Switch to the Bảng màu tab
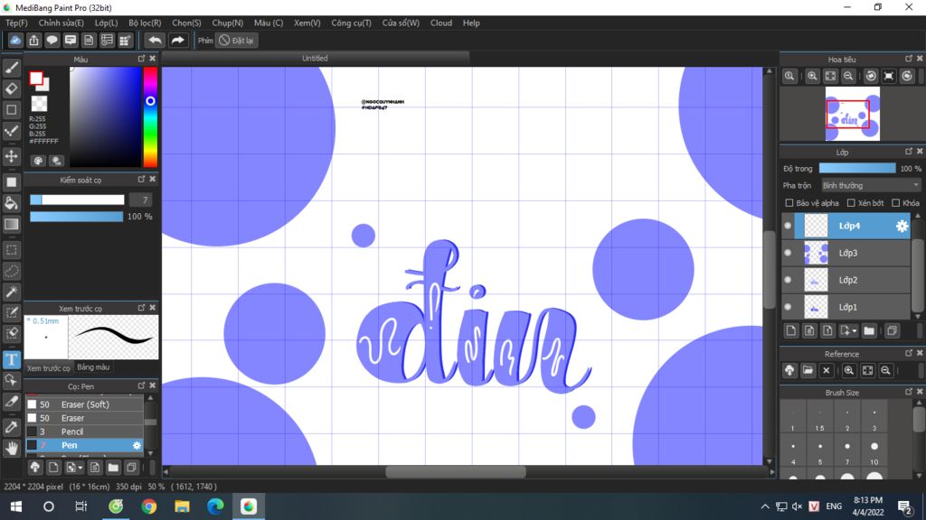Image resolution: width=926 pixels, height=520 pixels. pos(93,367)
